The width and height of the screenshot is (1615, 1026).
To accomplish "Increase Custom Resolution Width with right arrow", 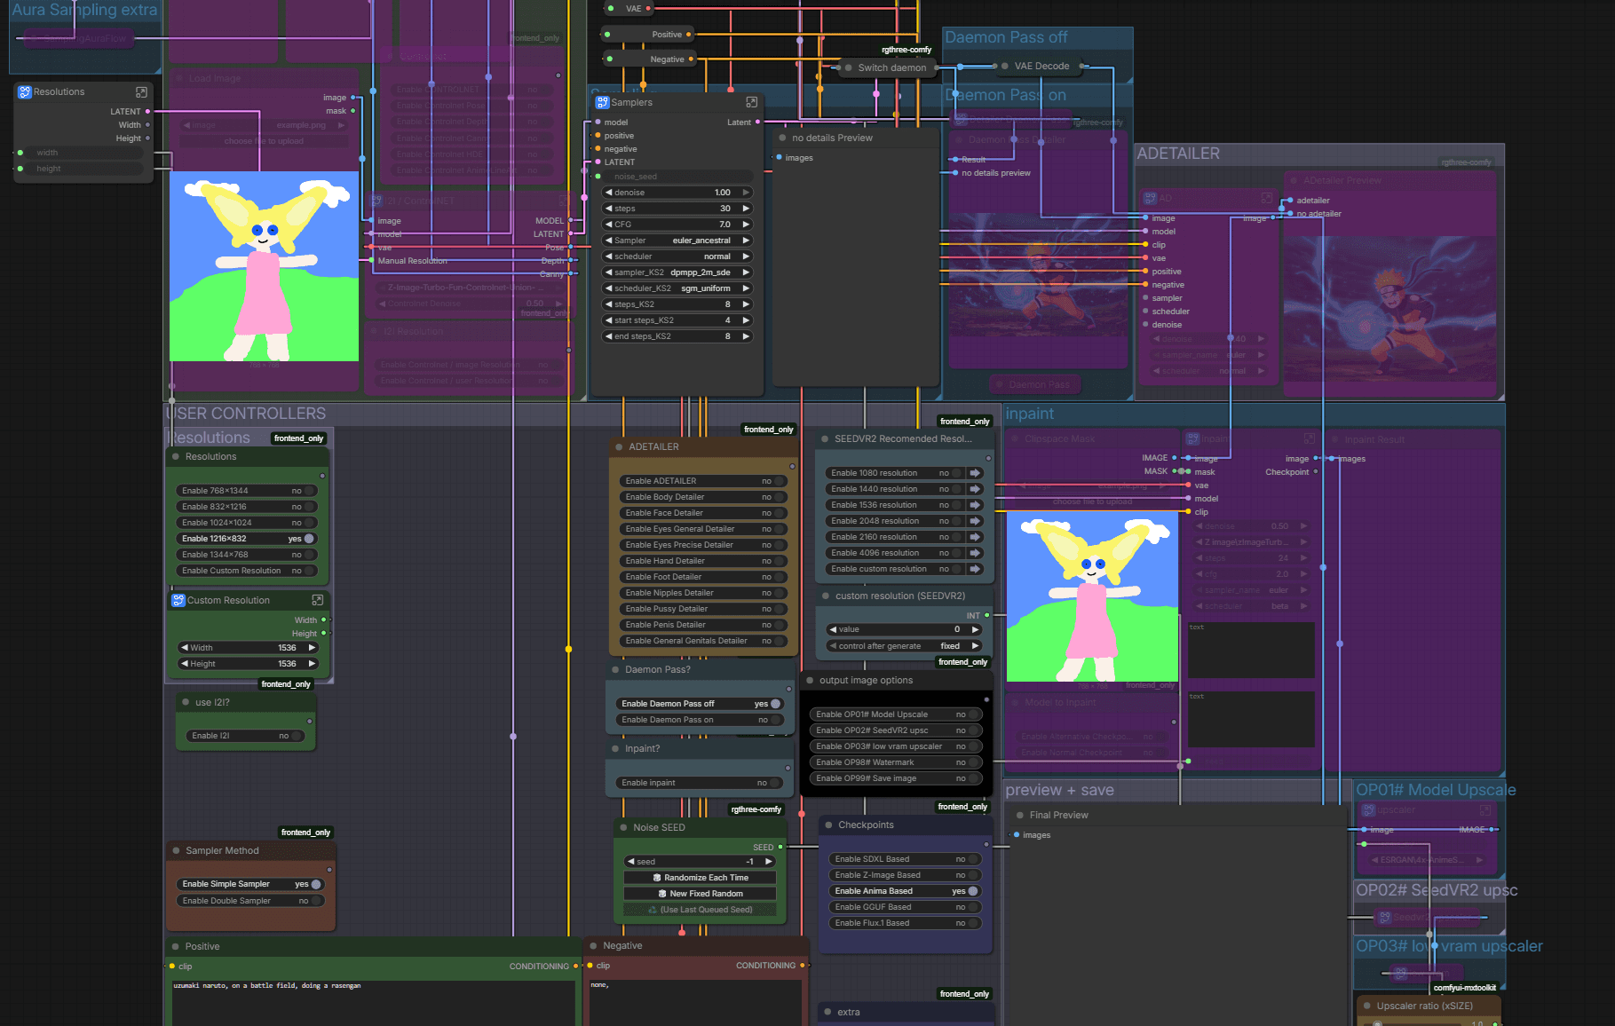I will (x=312, y=648).
